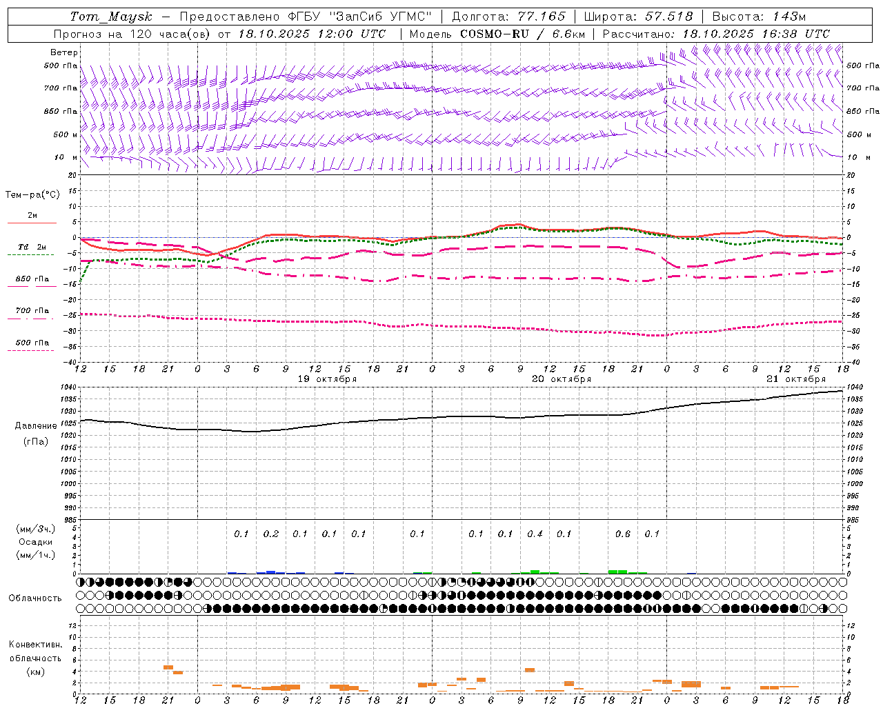883x706 pixels.
Task: Click the Давление panel label
Action: coord(36,426)
